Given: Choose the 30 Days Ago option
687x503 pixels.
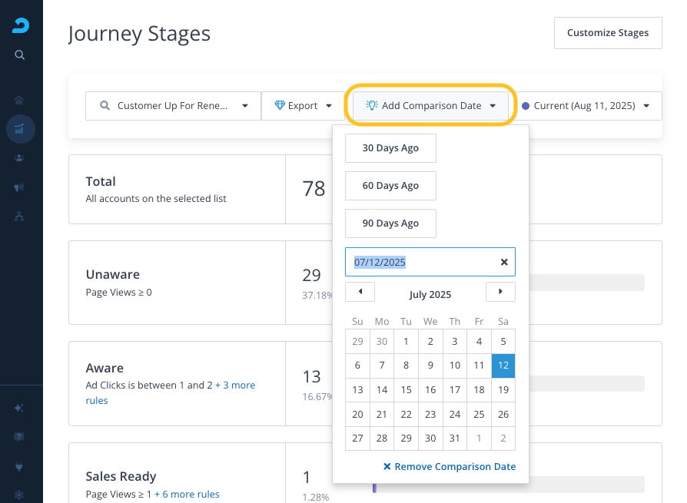Looking at the screenshot, I should click(390, 148).
